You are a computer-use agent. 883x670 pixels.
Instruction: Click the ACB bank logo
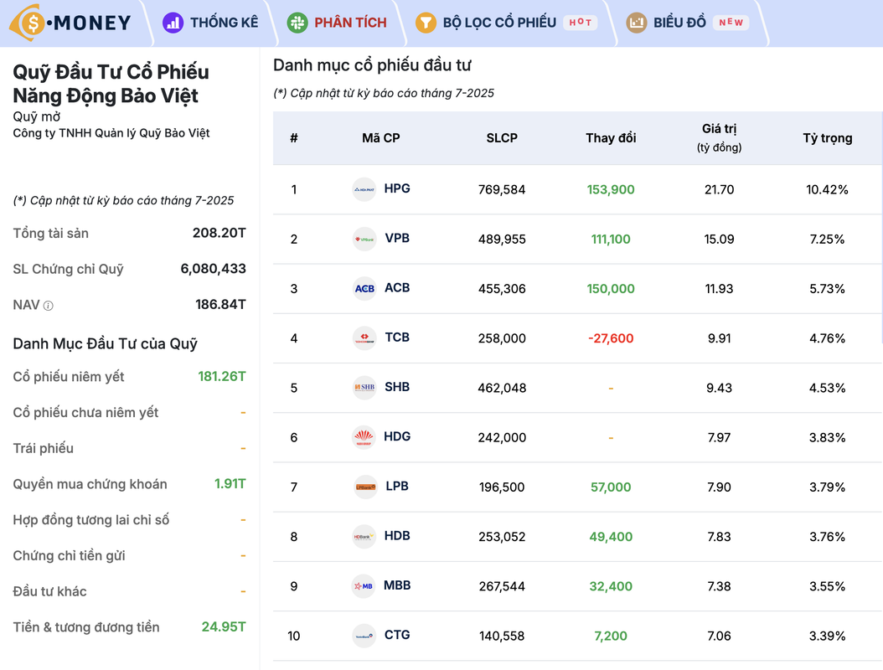coord(364,288)
